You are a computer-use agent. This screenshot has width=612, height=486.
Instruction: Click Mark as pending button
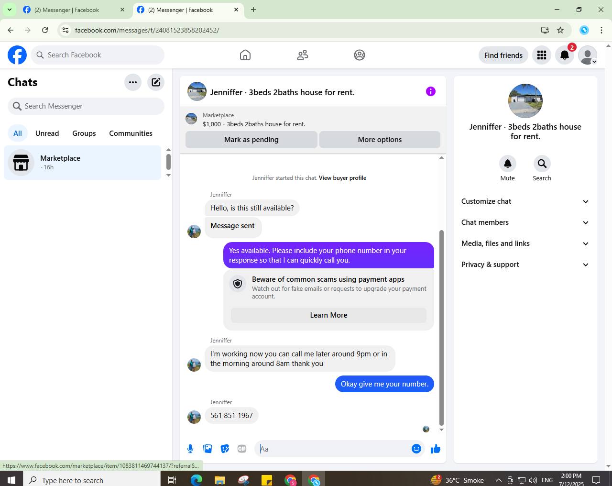click(x=251, y=140)
